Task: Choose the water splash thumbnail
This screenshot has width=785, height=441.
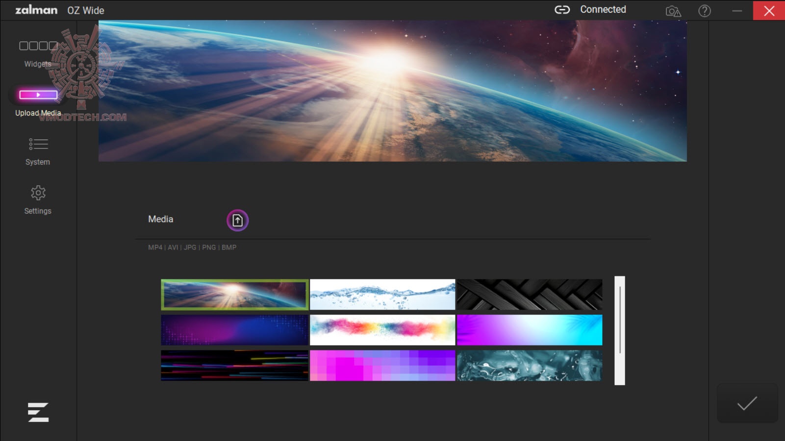Action: coord(382,294)
